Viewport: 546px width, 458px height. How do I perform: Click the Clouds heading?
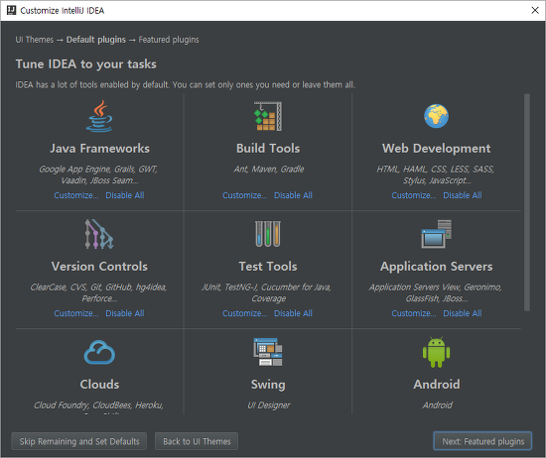pyautogui.click(x=99, y=385)
